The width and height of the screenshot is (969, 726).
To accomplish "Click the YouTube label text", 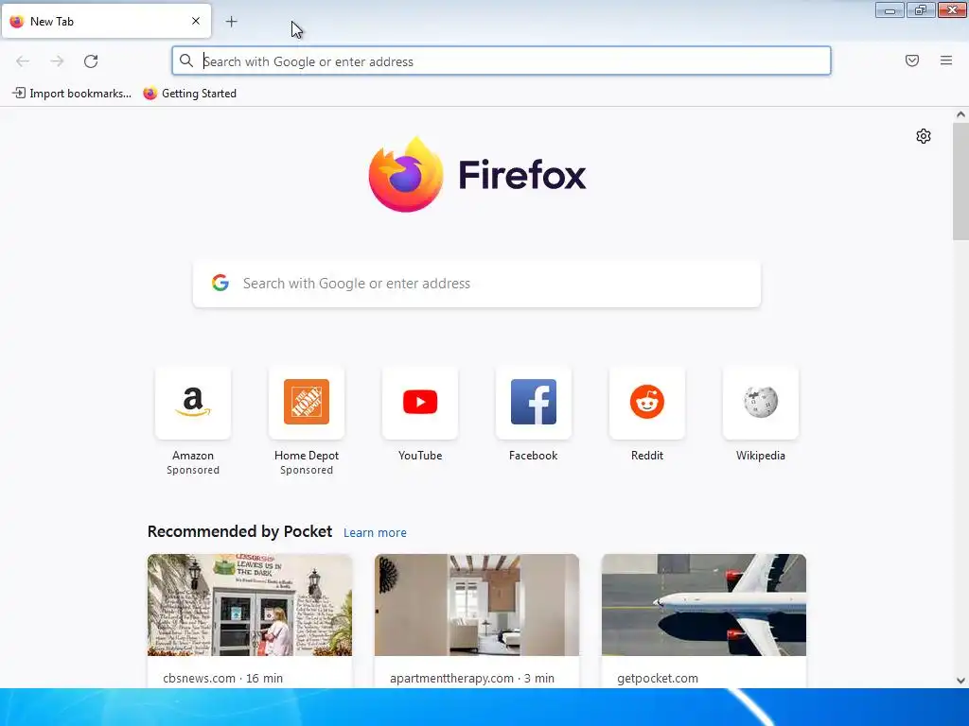I will (x=420, y=456).
